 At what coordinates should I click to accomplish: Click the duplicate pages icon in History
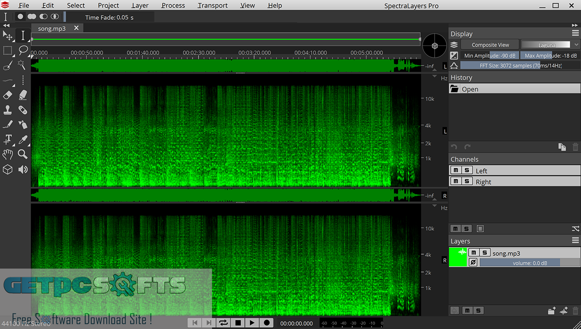562,147
